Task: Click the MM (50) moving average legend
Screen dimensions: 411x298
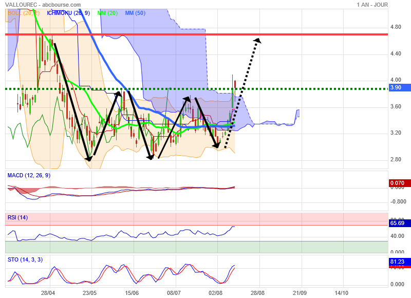Action: click(x=135, y=13)
